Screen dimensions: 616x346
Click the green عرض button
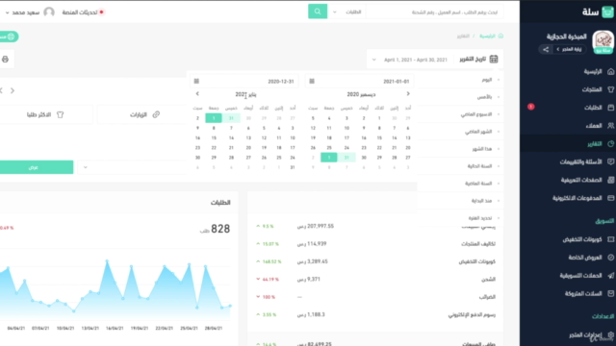(x=37, y=167)
